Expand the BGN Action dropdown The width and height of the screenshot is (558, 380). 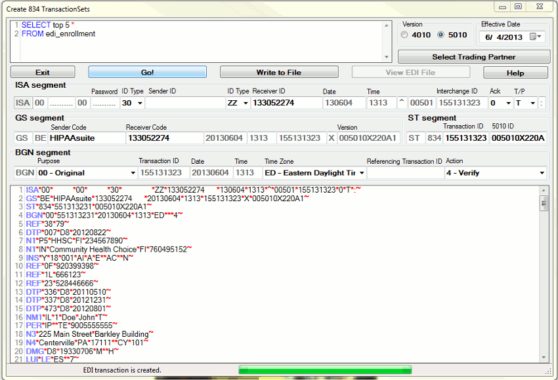[542, 173]
